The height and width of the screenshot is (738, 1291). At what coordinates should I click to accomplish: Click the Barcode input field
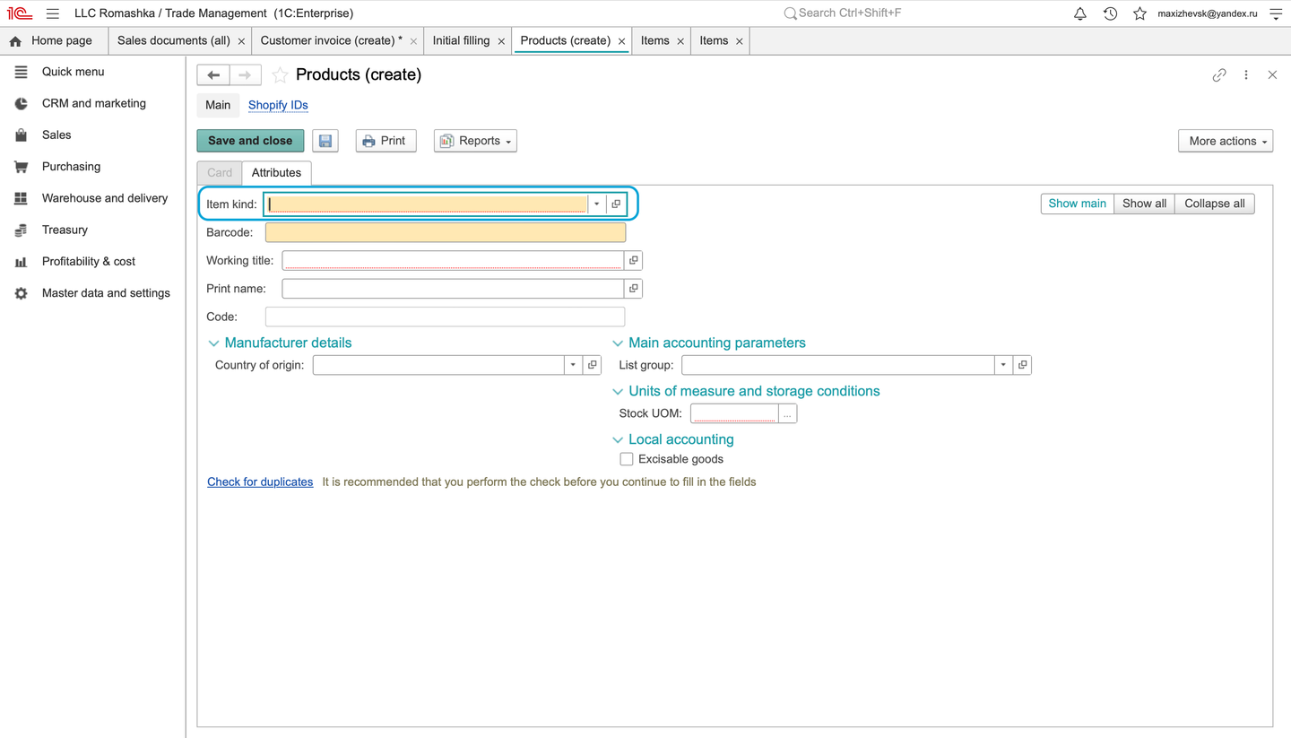(446, 233)
